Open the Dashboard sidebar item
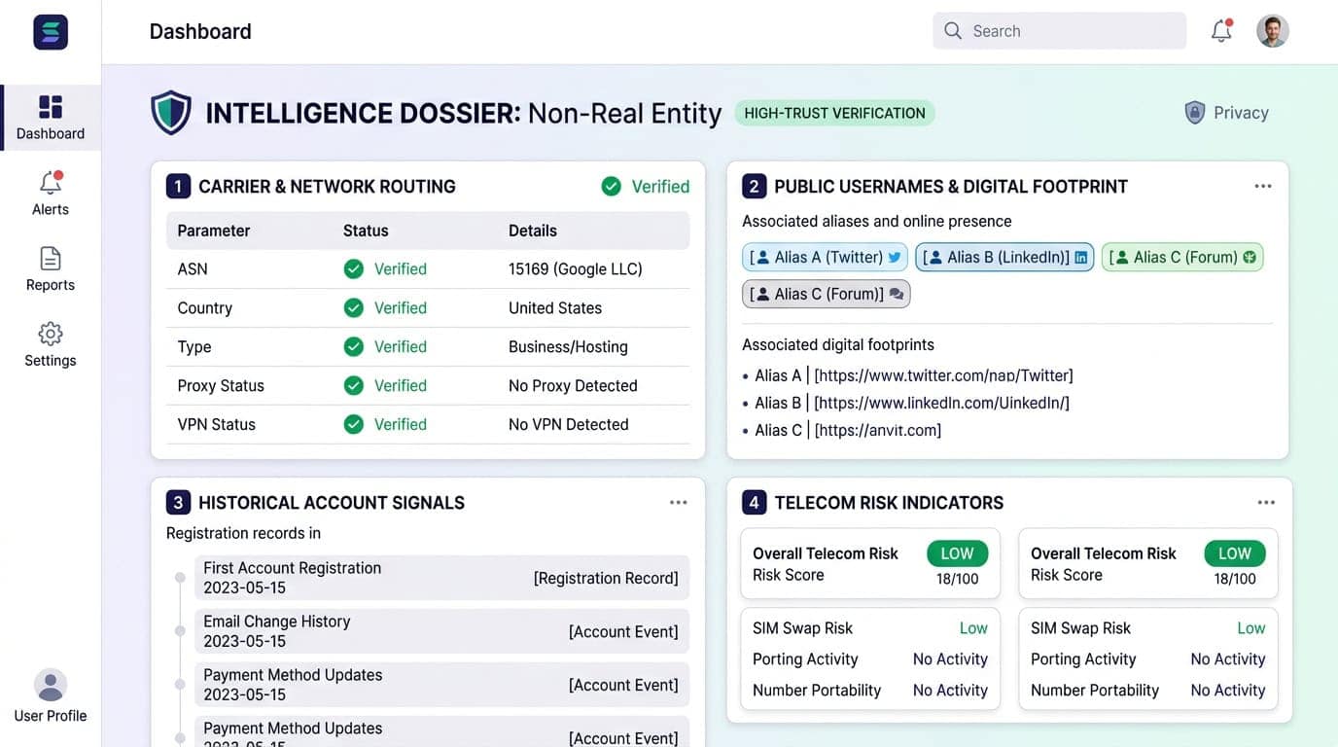Viewport: 1338px width, 747px height. (51, 118)
